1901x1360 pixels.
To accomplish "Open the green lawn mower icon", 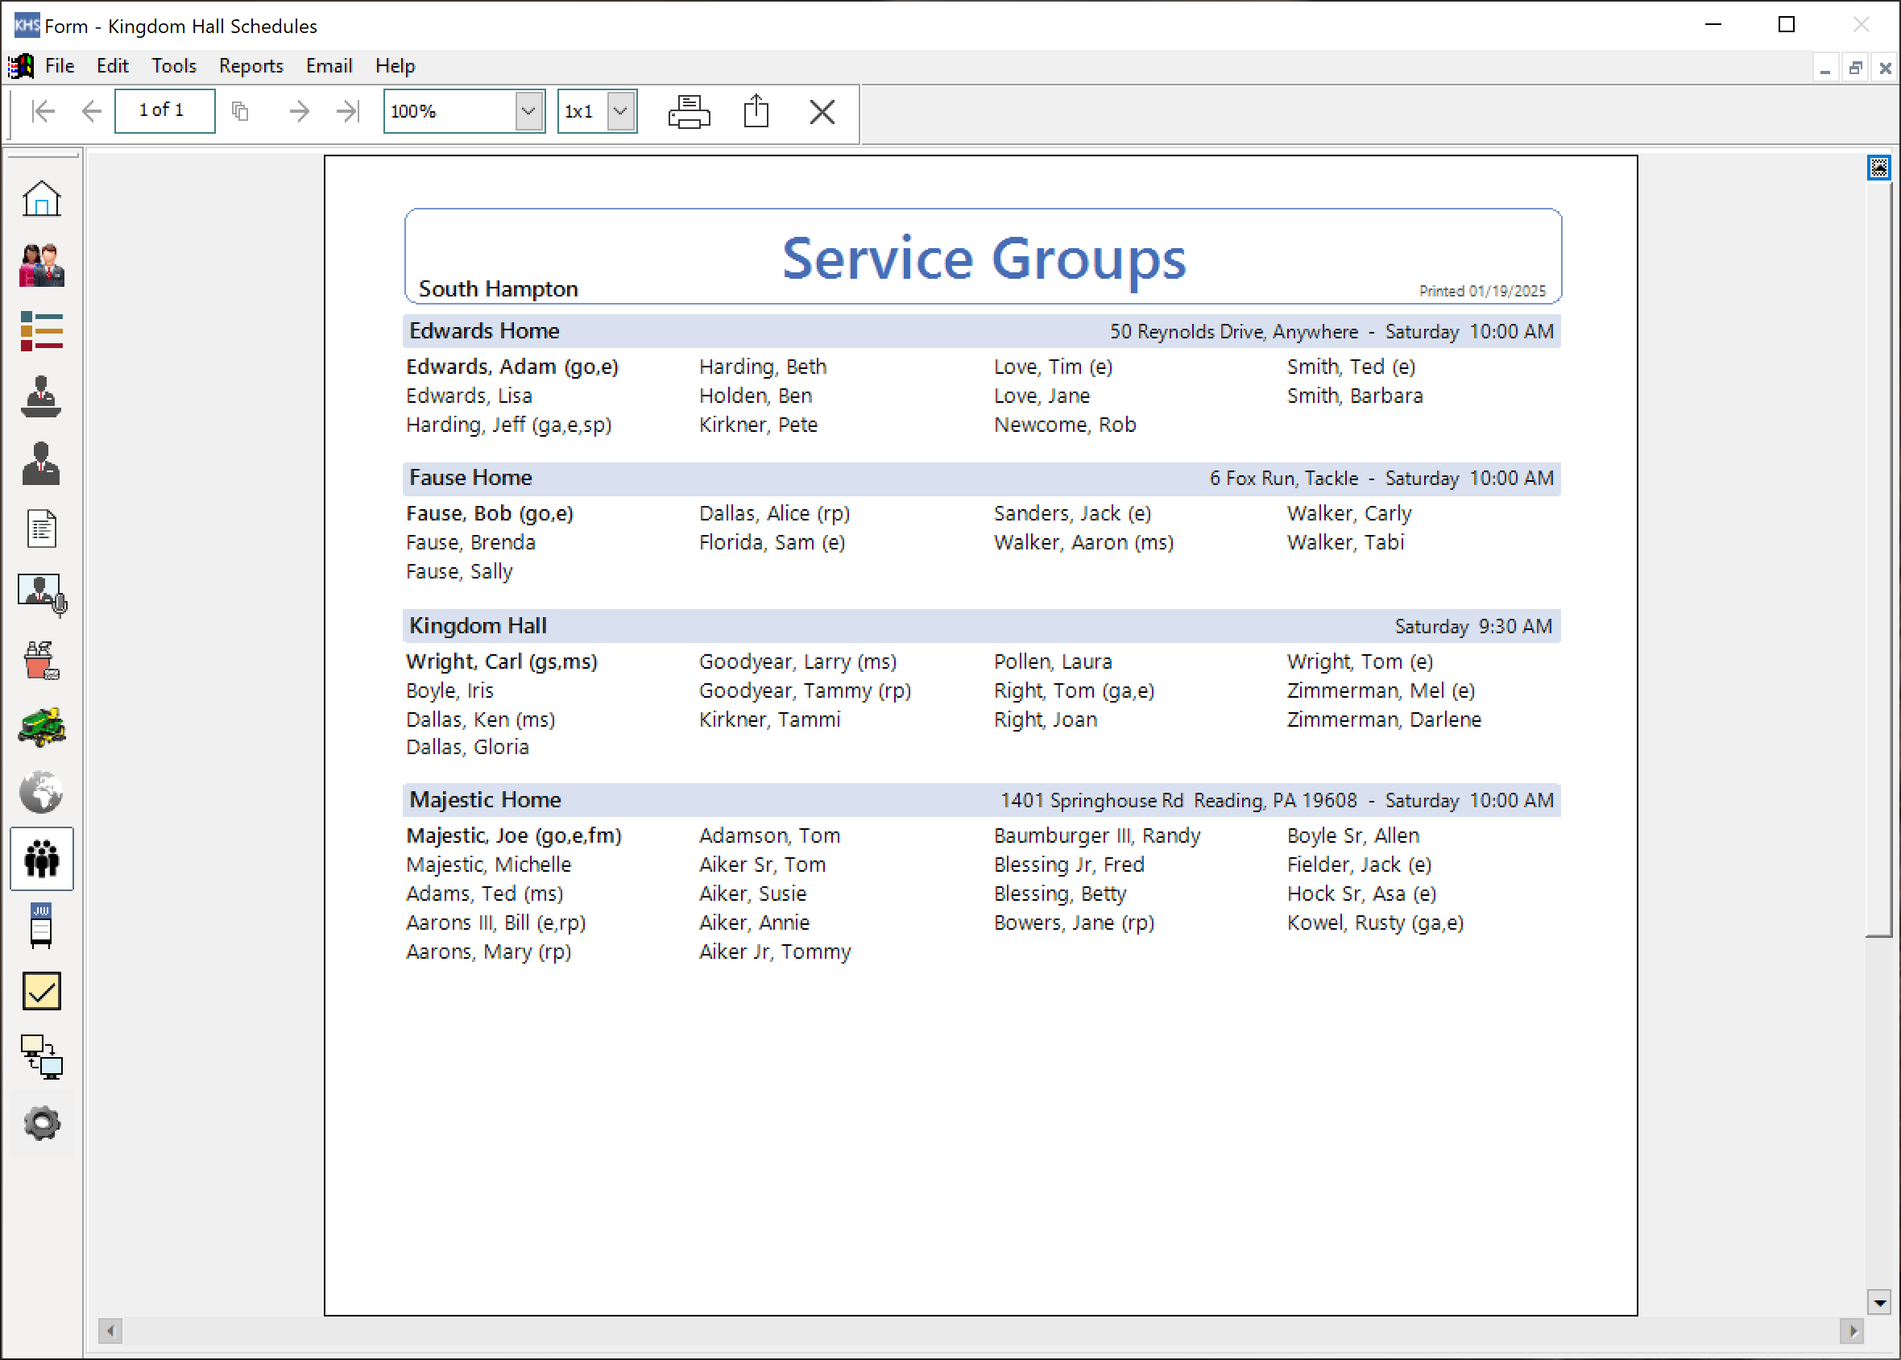I will pyautogui.click(x=41, y=727).
